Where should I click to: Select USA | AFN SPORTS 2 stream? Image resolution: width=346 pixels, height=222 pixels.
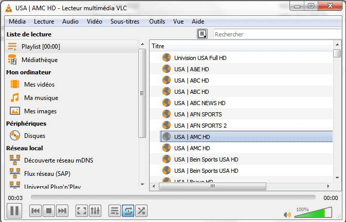pyautogui.click(x=241, y=126)
